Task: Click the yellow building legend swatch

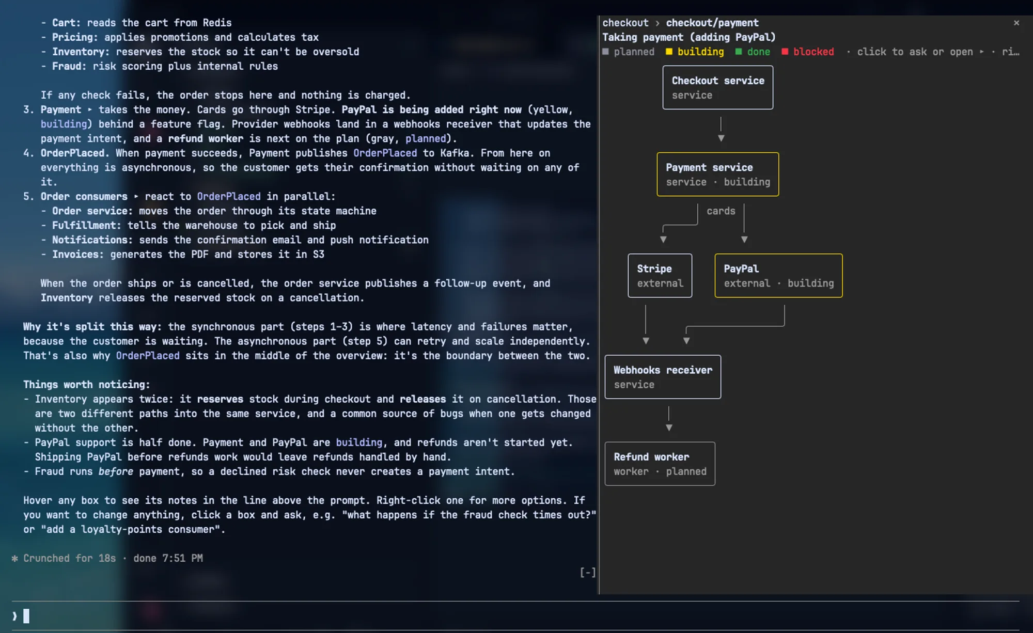Action: tap(669, 52)
